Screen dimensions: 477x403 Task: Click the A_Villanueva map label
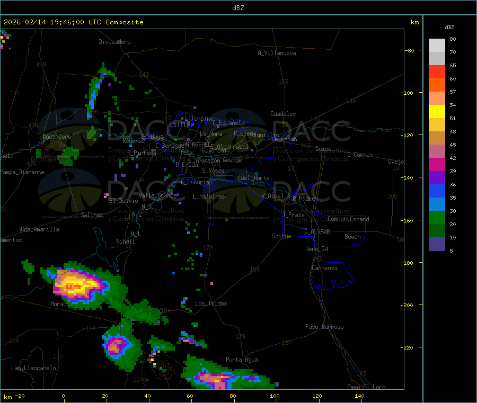click(x=277, y=53)
